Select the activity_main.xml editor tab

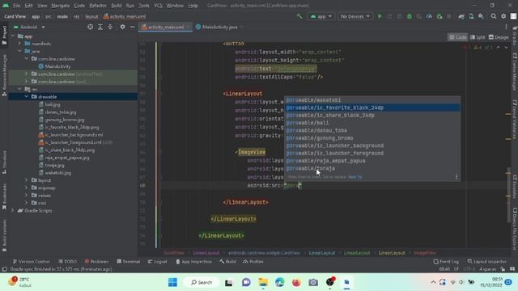(x=165, y=27)
